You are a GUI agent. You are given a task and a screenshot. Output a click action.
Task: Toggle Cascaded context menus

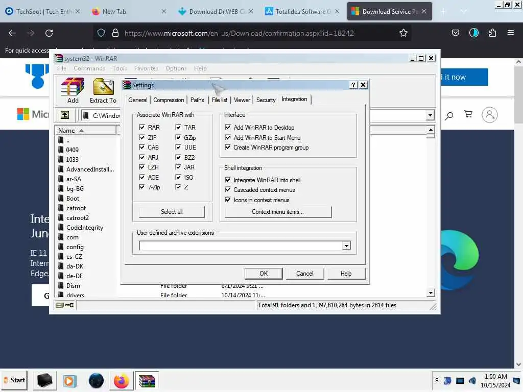tap(228, 190)
